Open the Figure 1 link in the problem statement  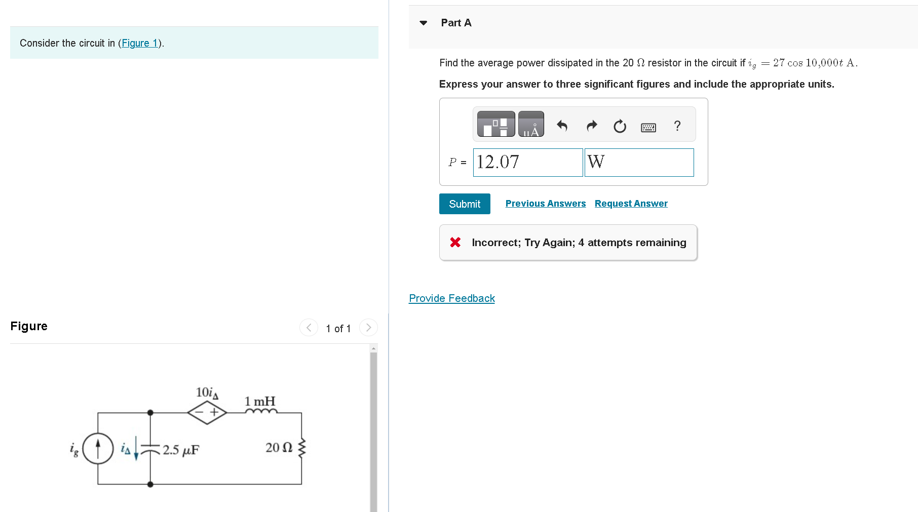[139, 43]
